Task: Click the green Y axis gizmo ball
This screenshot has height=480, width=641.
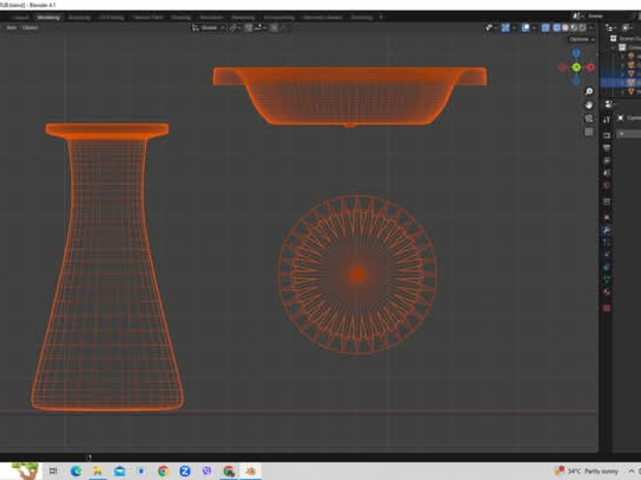Action: pyautogui.click(x=576, y=67)
